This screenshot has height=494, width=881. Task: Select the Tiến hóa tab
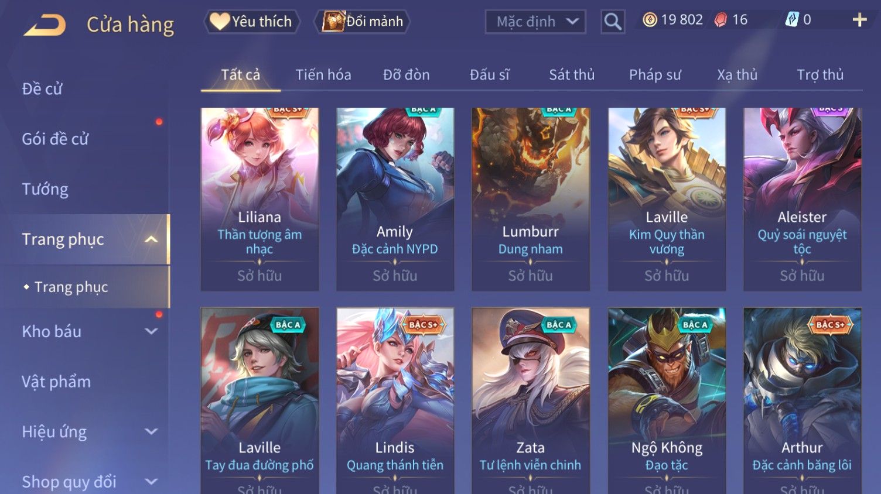(323, 75)
